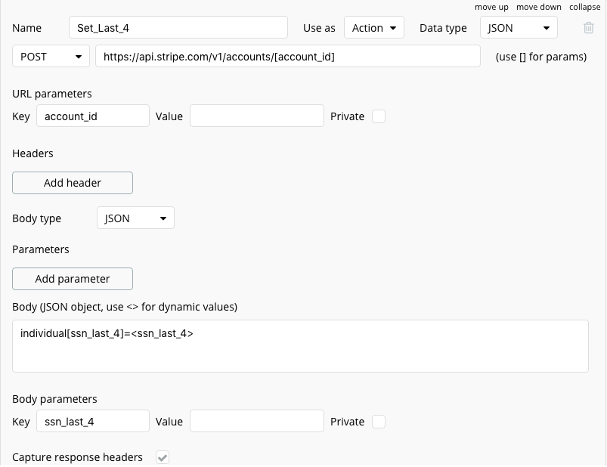607x467 pixels.
Task: Toggle Capture response headers checkbox
Action: [163, 457]
